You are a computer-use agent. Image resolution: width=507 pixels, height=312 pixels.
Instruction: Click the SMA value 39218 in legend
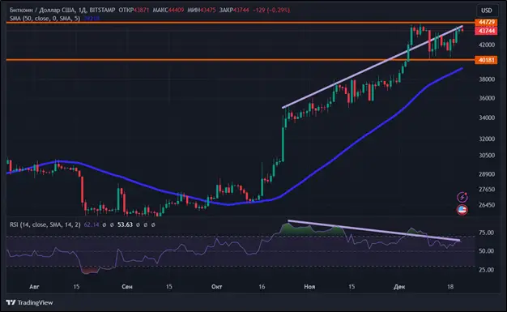[x=92, y=19]
